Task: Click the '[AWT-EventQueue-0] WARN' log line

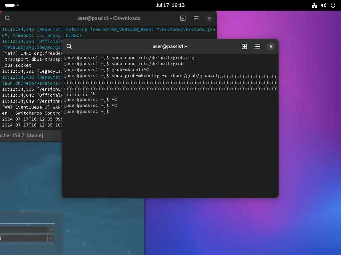Action: click(32, 107)
